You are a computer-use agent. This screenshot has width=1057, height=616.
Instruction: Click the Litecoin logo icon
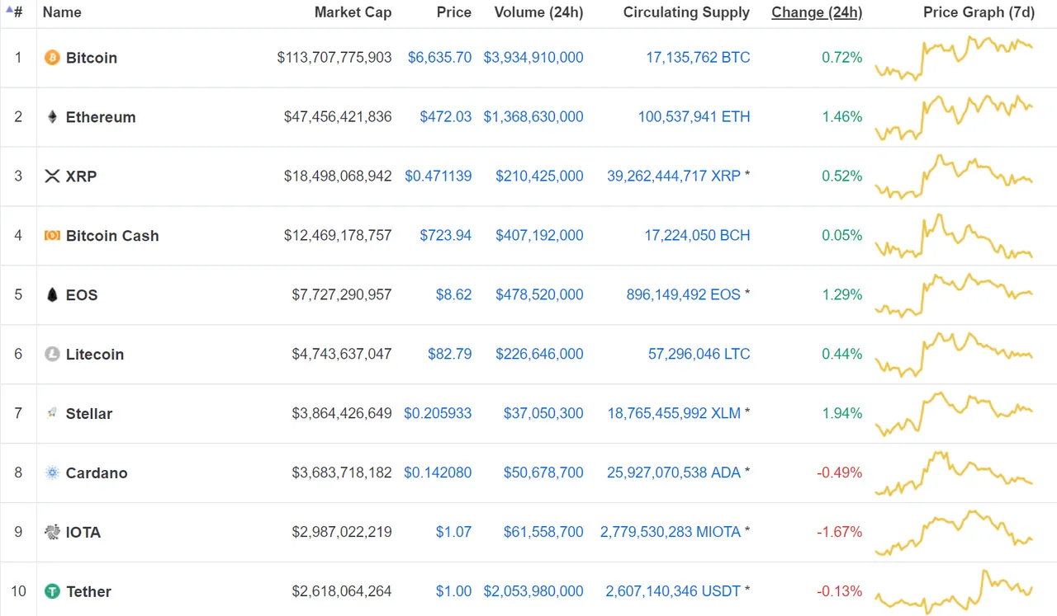[52, 355]
